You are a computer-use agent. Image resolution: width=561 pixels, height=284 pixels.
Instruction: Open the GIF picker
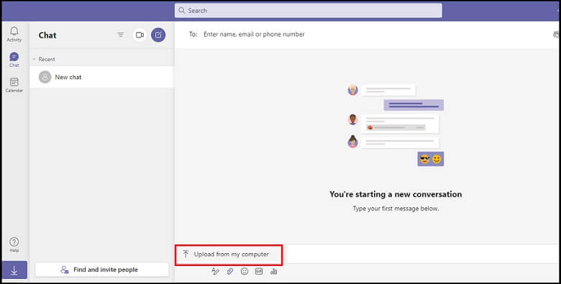(259, 272)
